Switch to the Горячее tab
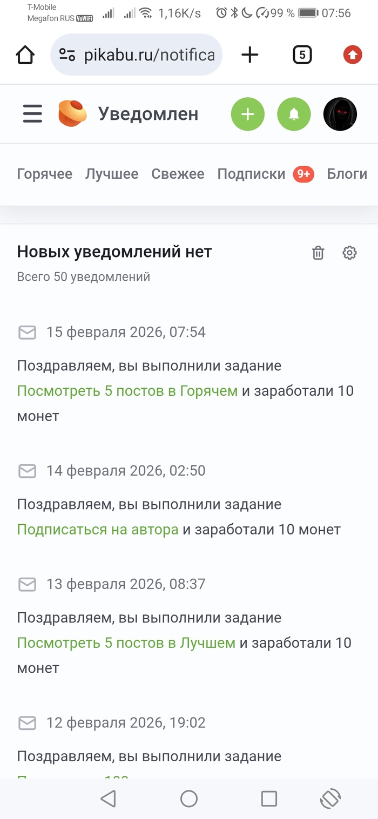 (45, 174)
